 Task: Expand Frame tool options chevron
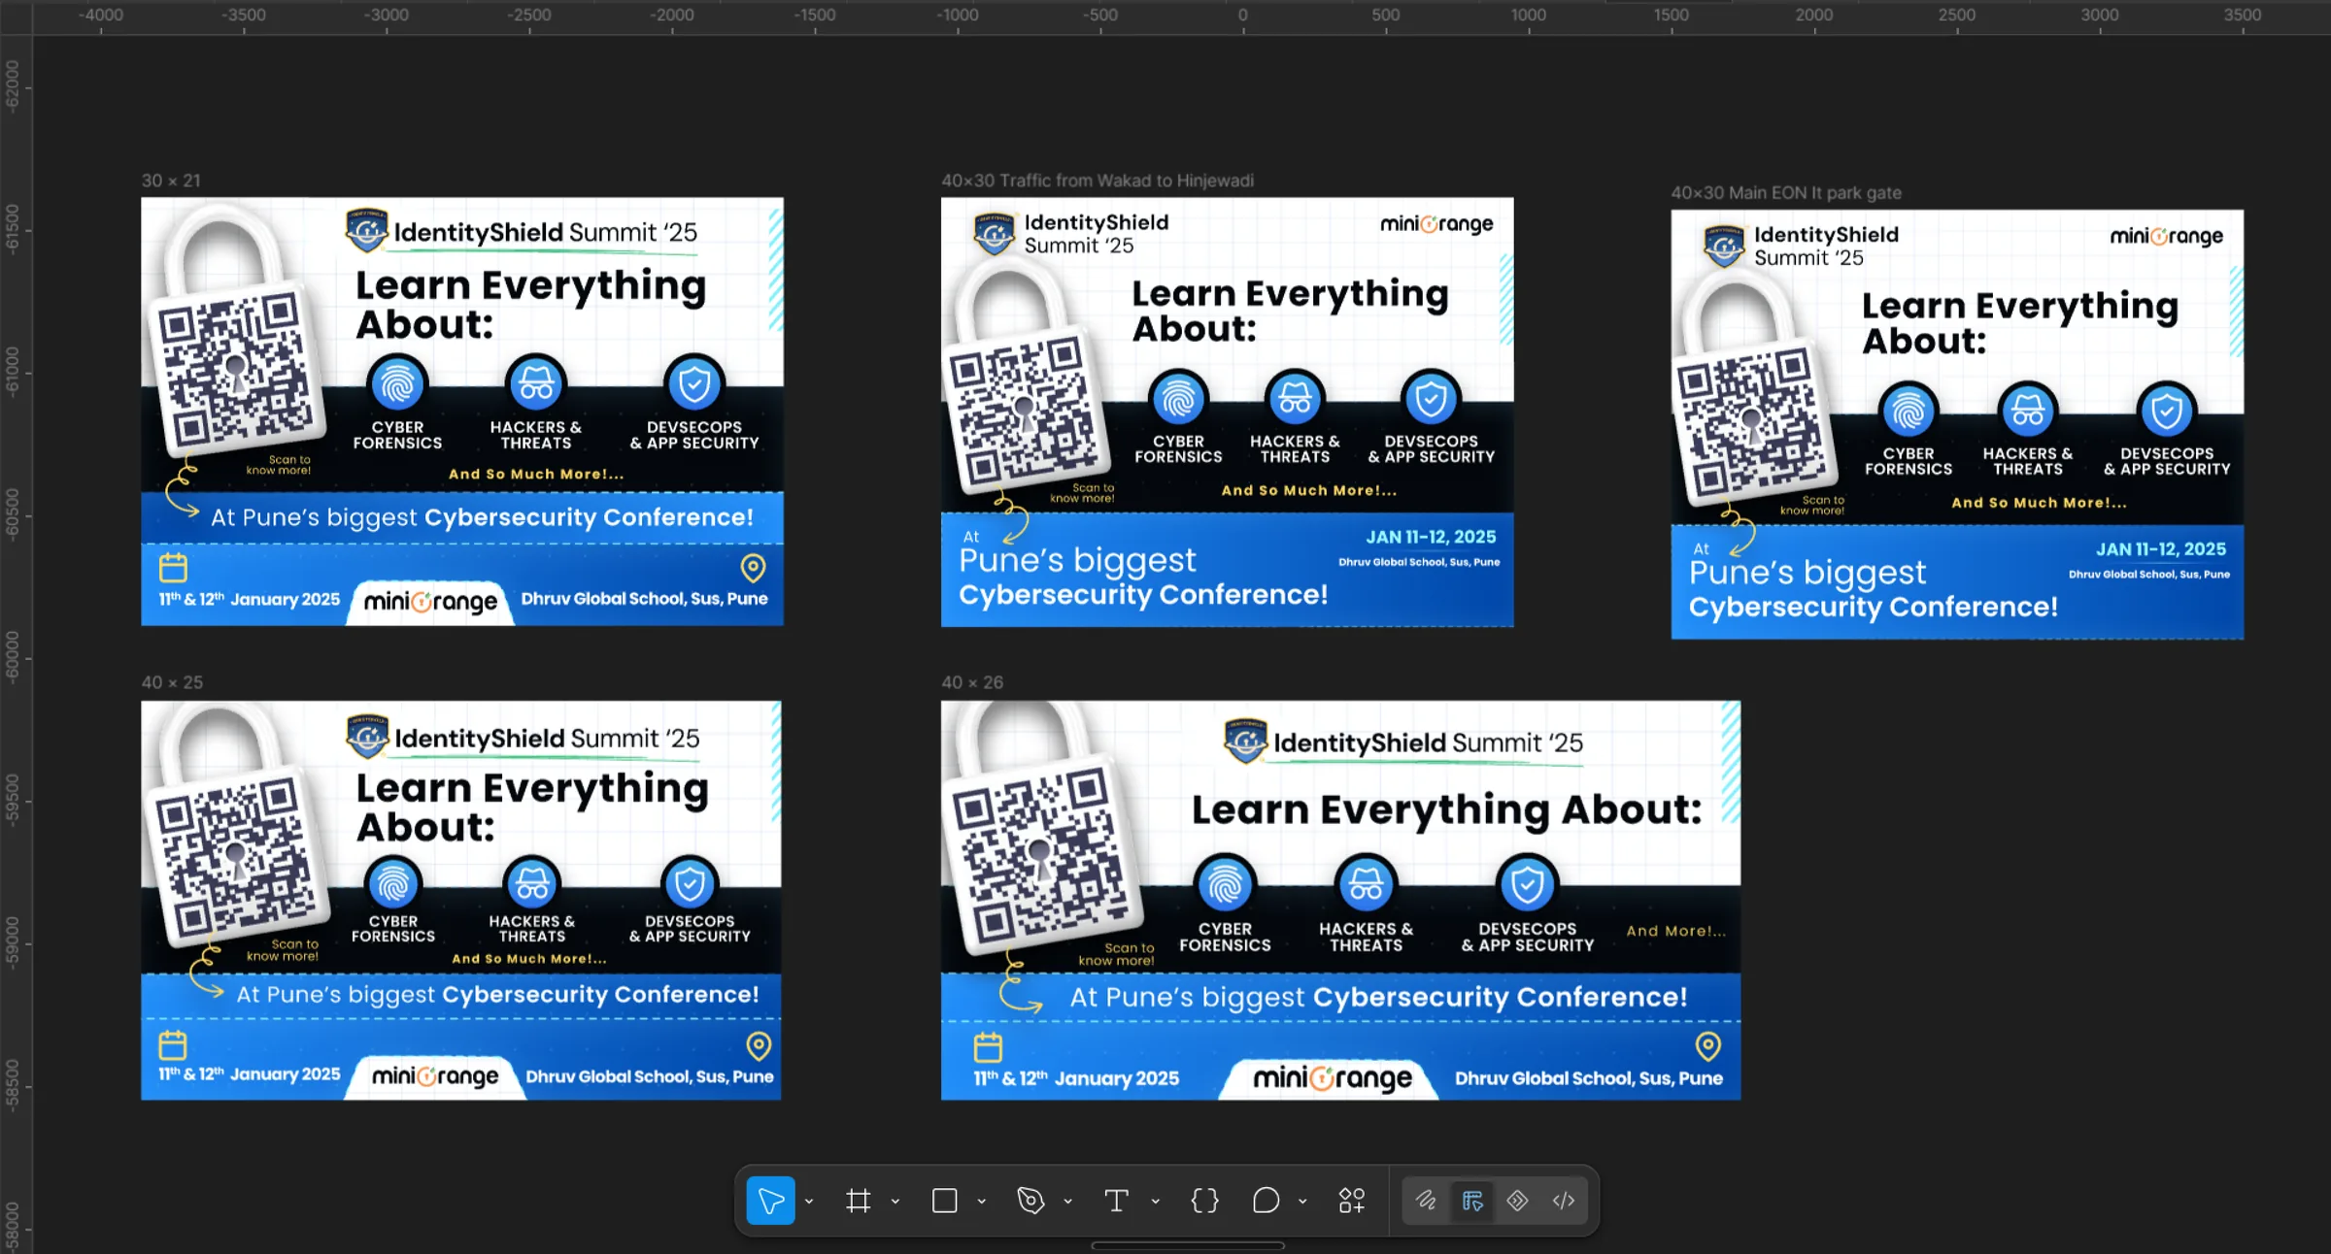[x=895, y=1202]
